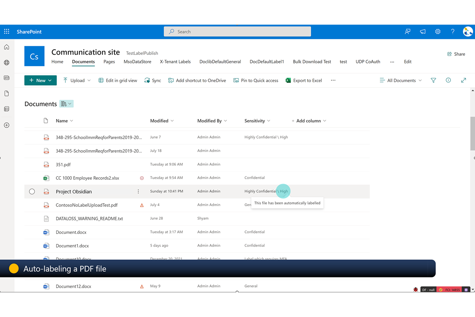Open the library switcher next to Documents title
This screenshot has height=317, width=475.
pos(66,104)
